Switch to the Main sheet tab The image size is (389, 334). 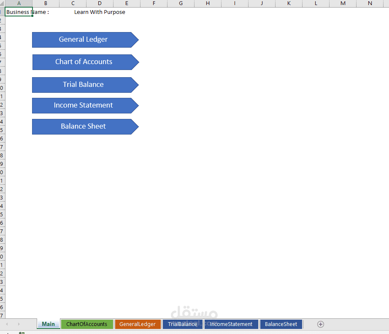click(x=48, y=324)
